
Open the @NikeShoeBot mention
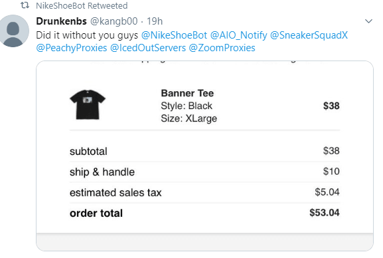174,35
